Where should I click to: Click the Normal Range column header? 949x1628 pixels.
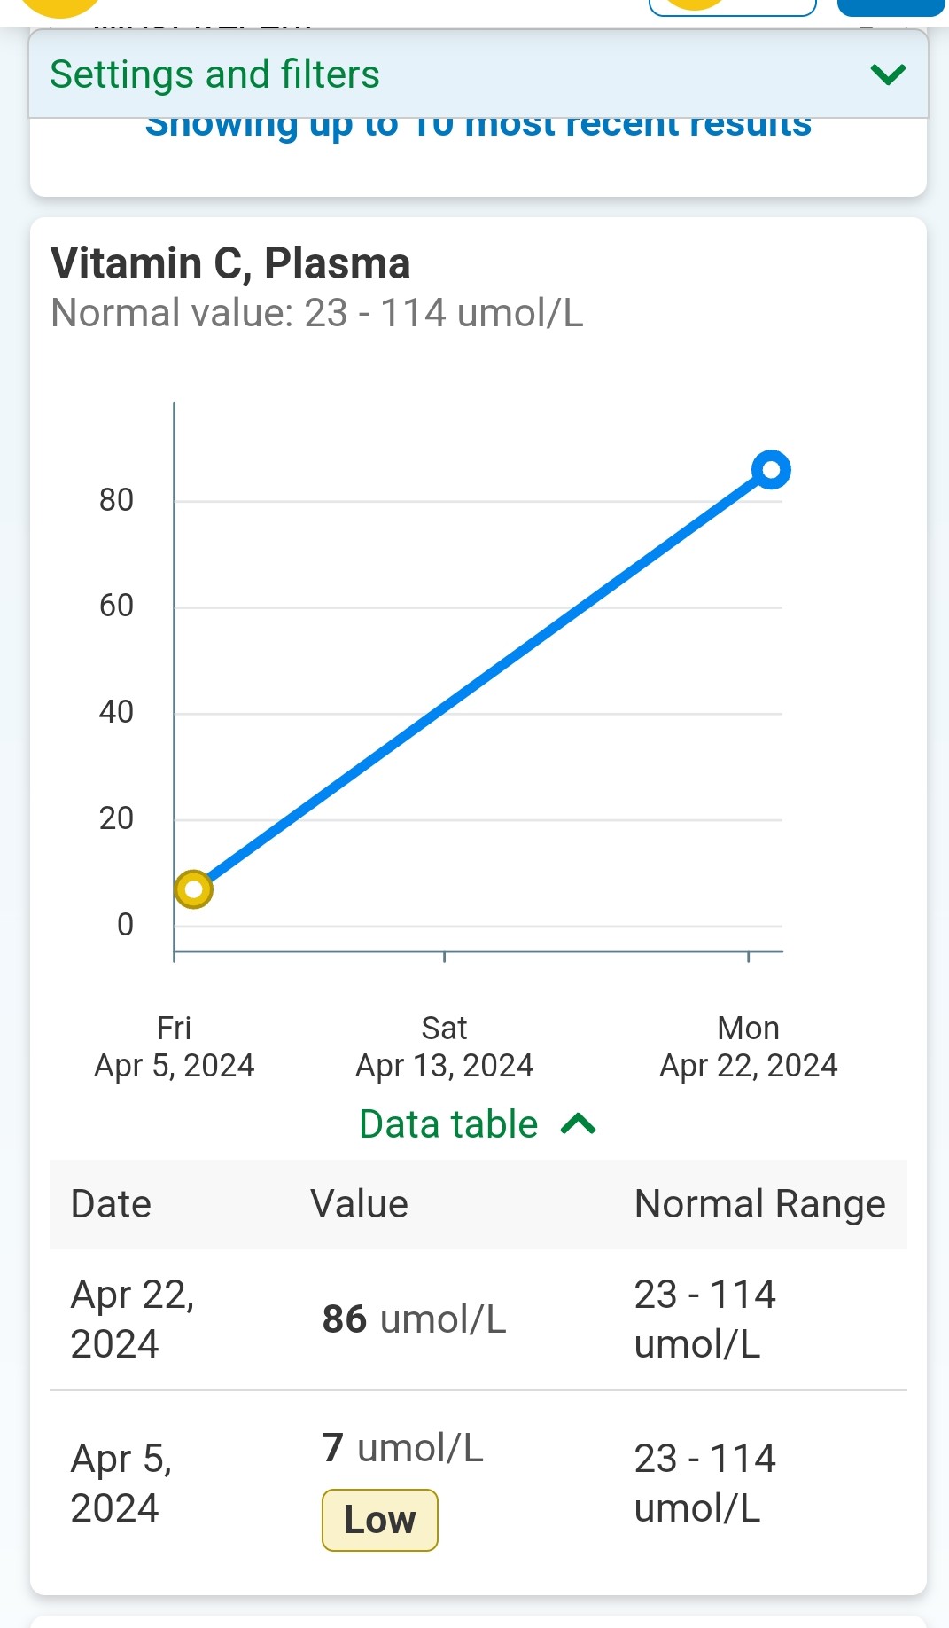pos(759,1204)
